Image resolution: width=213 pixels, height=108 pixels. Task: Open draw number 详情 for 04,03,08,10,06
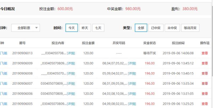pyautogui.click(x=132, y=94)
